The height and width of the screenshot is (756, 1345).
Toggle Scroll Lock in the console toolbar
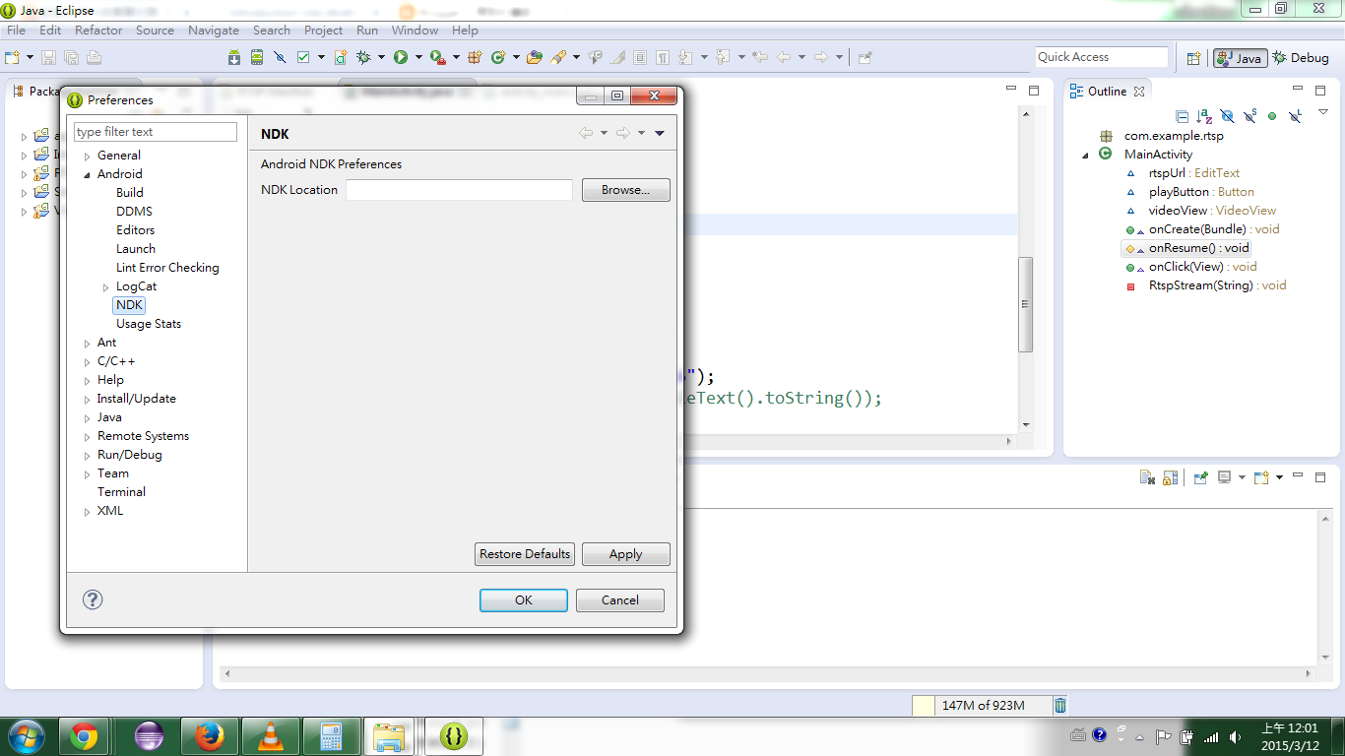1170,477
